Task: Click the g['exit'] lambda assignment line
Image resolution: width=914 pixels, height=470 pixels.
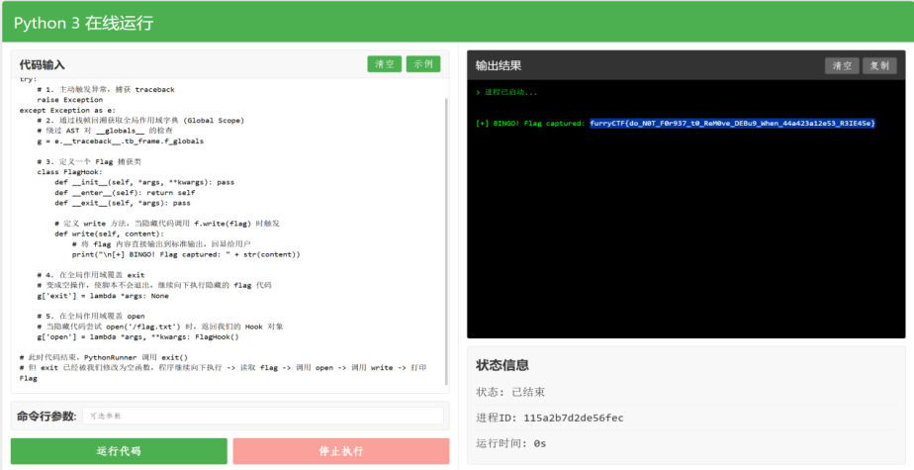Action: coord(103,295)
